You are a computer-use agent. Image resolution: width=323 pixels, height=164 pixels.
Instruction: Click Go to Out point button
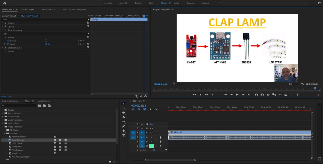point(249,95)
